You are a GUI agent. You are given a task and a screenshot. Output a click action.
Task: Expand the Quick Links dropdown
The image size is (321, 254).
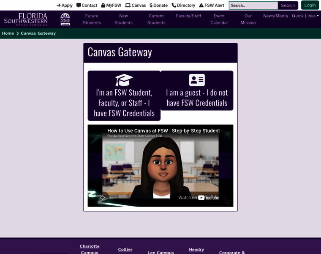click(x=305, y=16)
